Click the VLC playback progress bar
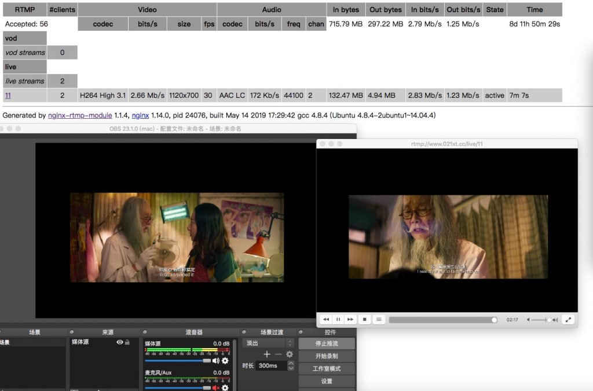593x391 pixels. pos(443,320)
